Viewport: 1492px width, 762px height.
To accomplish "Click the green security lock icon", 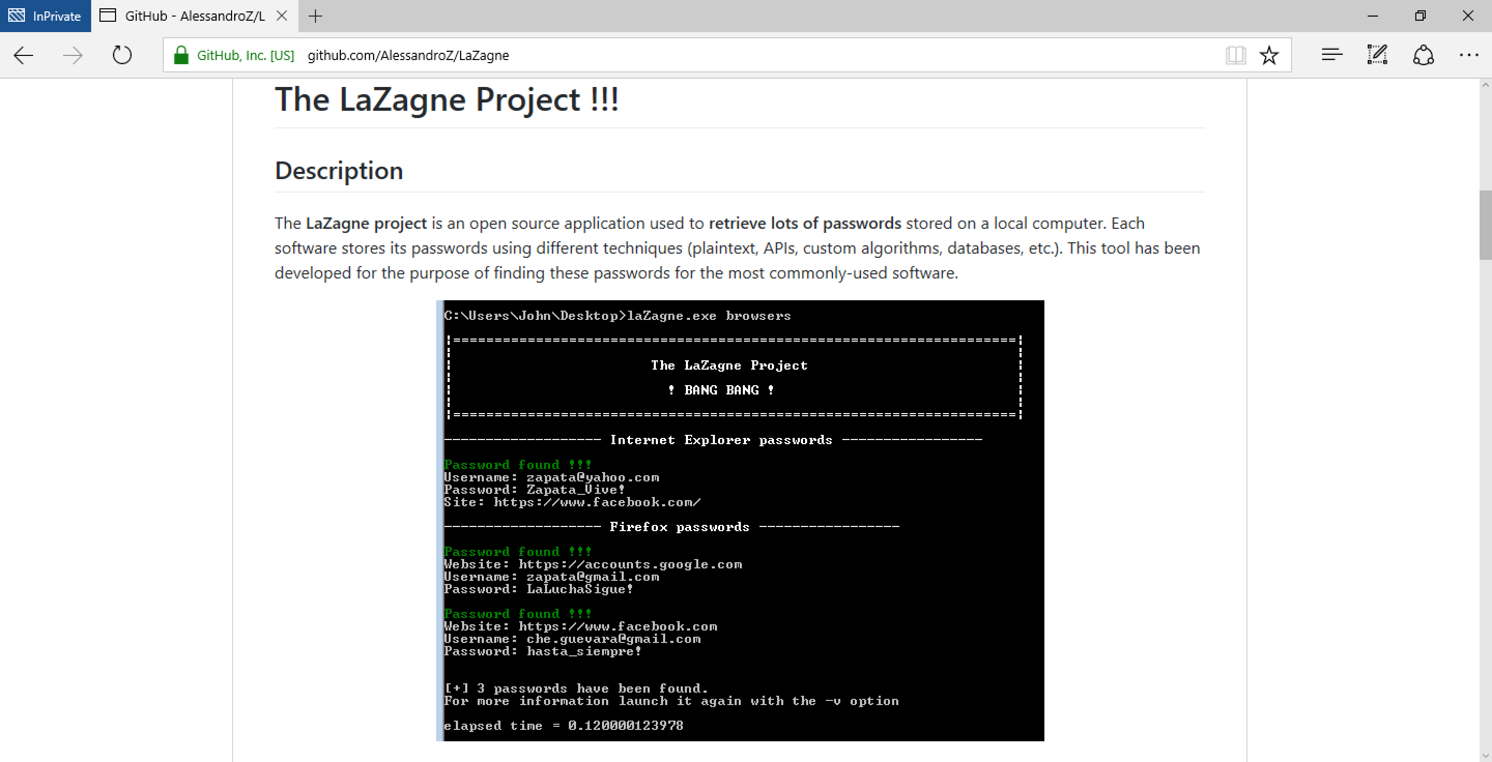I will (181, 55).
